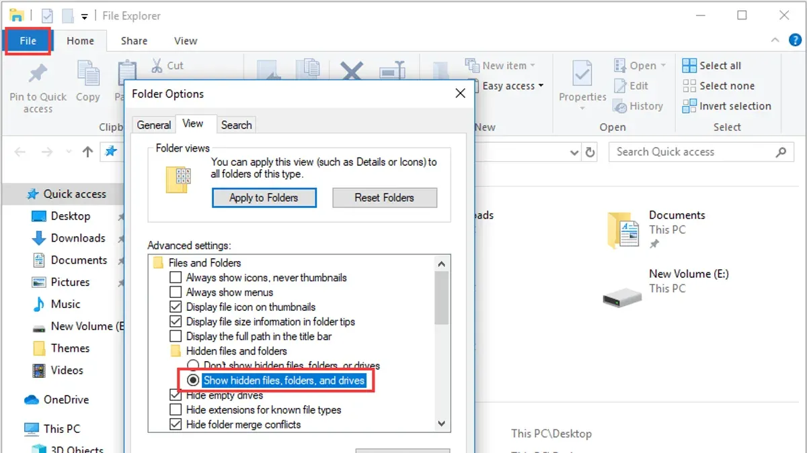Click the Quick access toolbar properties icon
This screenshot has width=807, height=453.
tap(47, 15)
